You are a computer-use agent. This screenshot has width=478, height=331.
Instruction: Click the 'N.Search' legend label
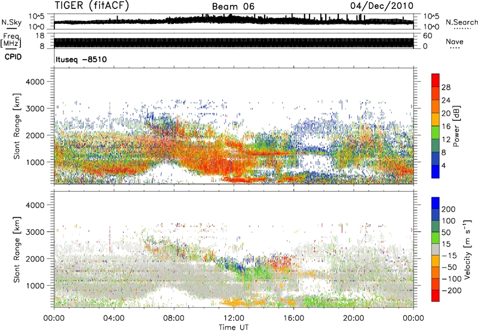coord(461,22)
